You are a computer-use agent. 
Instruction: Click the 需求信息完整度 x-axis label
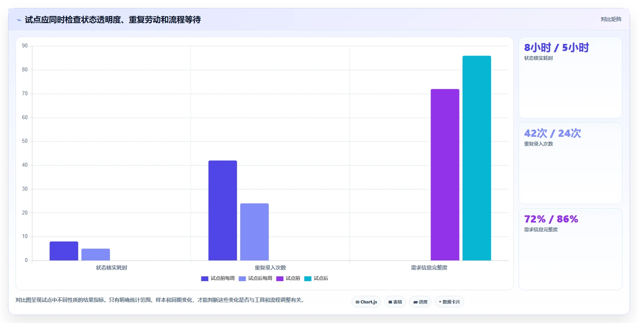point(429,268)
